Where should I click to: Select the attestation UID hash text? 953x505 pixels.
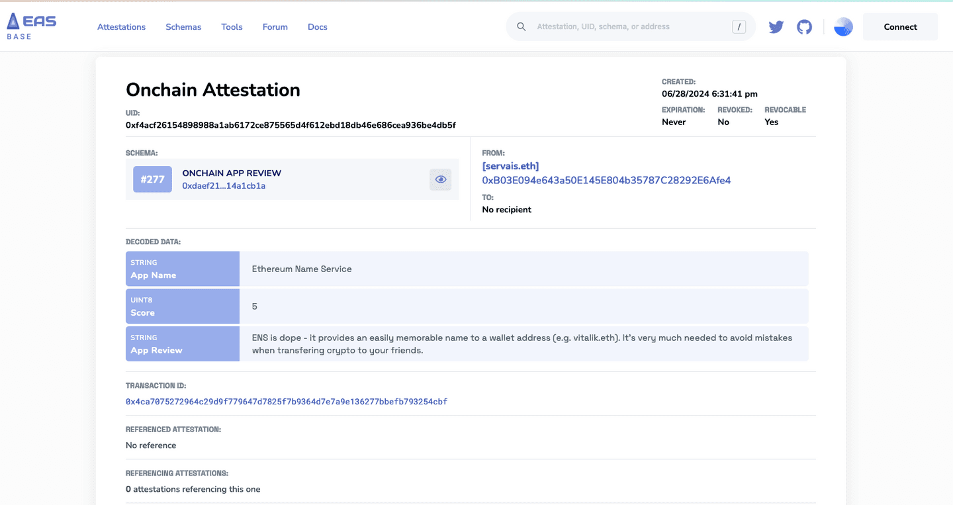click(x=291, y=125)
